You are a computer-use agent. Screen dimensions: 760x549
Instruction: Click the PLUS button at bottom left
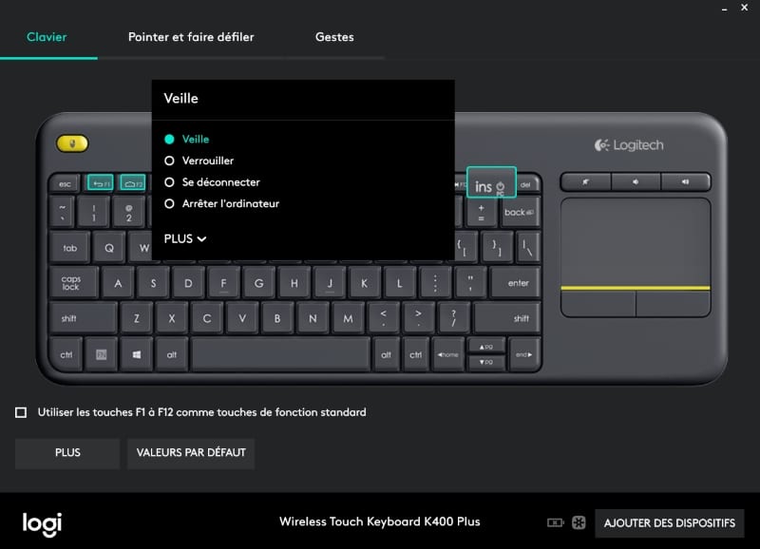tap(67, 452)
